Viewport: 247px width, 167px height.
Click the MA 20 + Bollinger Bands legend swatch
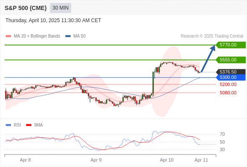[x=8, y=36]
